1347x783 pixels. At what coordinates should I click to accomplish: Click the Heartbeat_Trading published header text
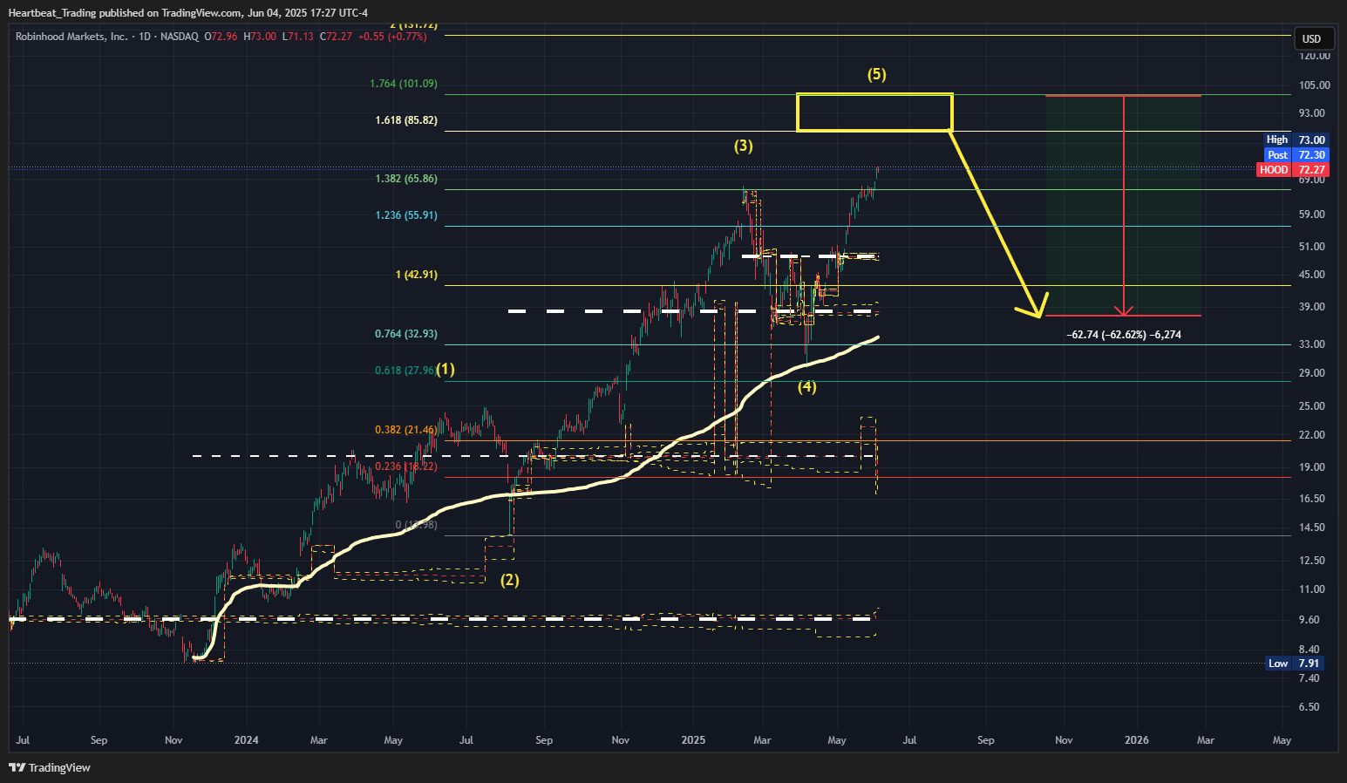click(188, 12)
